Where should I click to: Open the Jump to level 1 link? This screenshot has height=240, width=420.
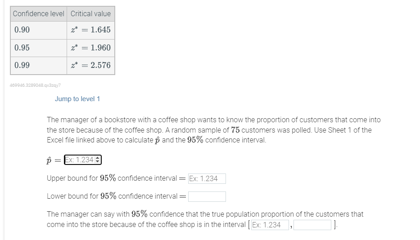tap(77, 99)
